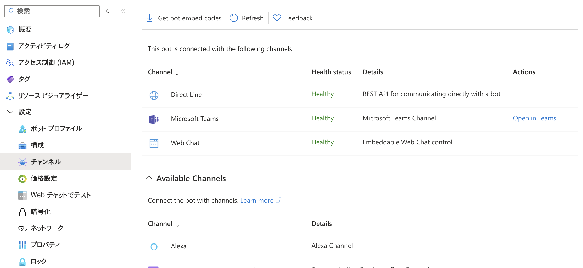Viewport: 583px width, 268px height.
Task: Click the Open in Teams link
Action: [x=534, y=118]
